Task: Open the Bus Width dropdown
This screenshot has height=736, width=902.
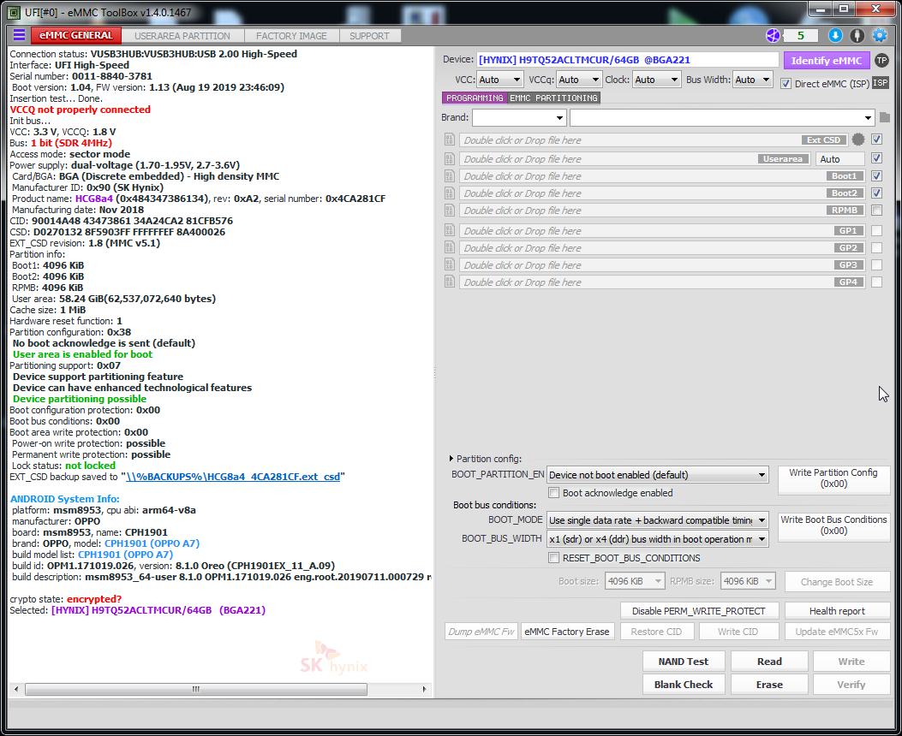Action: [x=752, y=80]
